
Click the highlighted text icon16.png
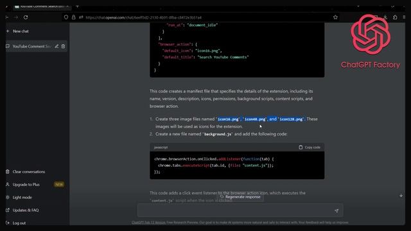click(x=228, y=119)
